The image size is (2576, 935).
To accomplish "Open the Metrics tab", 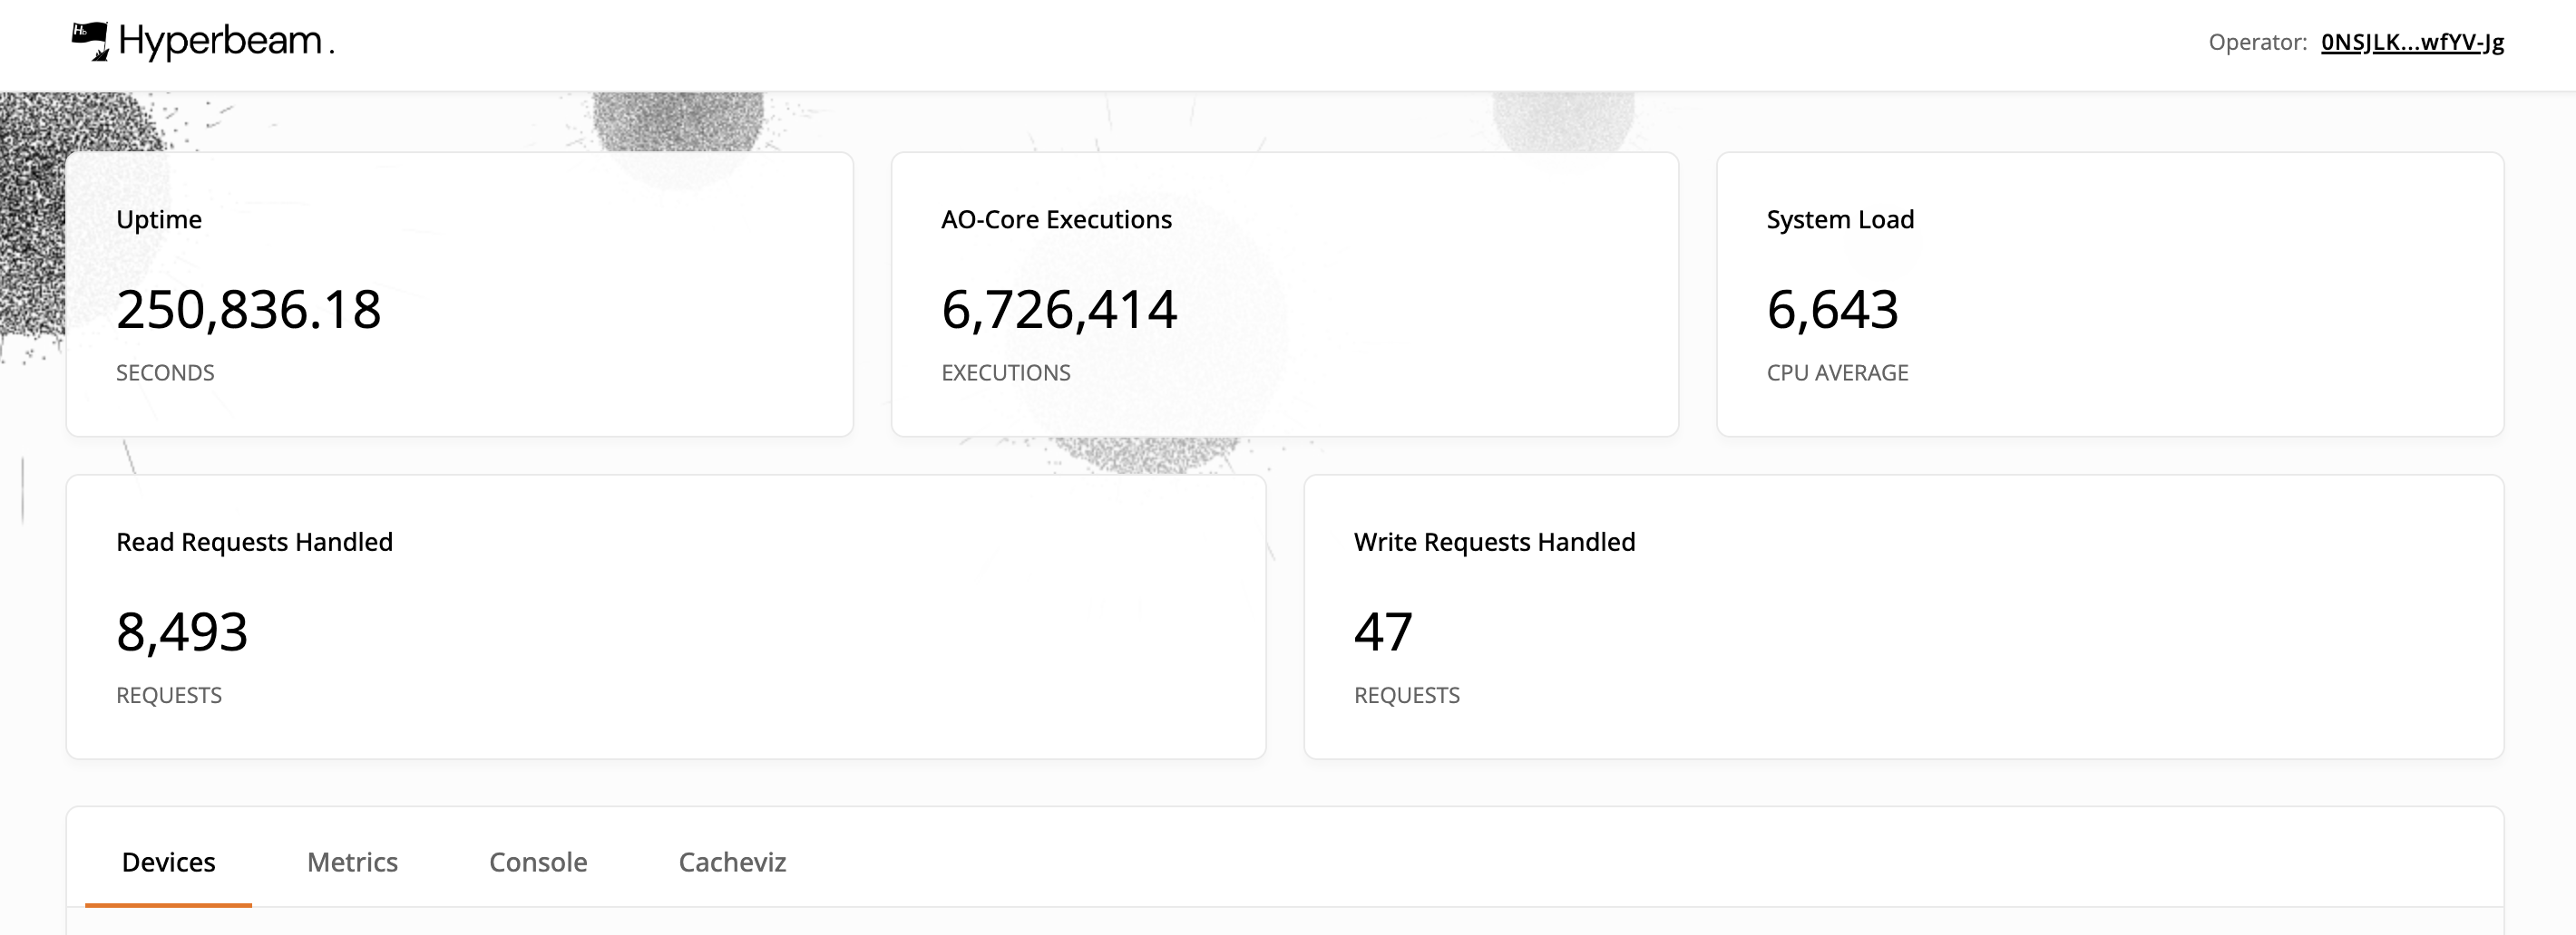I will [x=352, y=861].
